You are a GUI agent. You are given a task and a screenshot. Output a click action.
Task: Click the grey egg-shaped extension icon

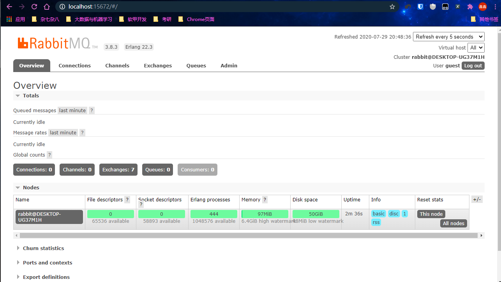point(433,7)
